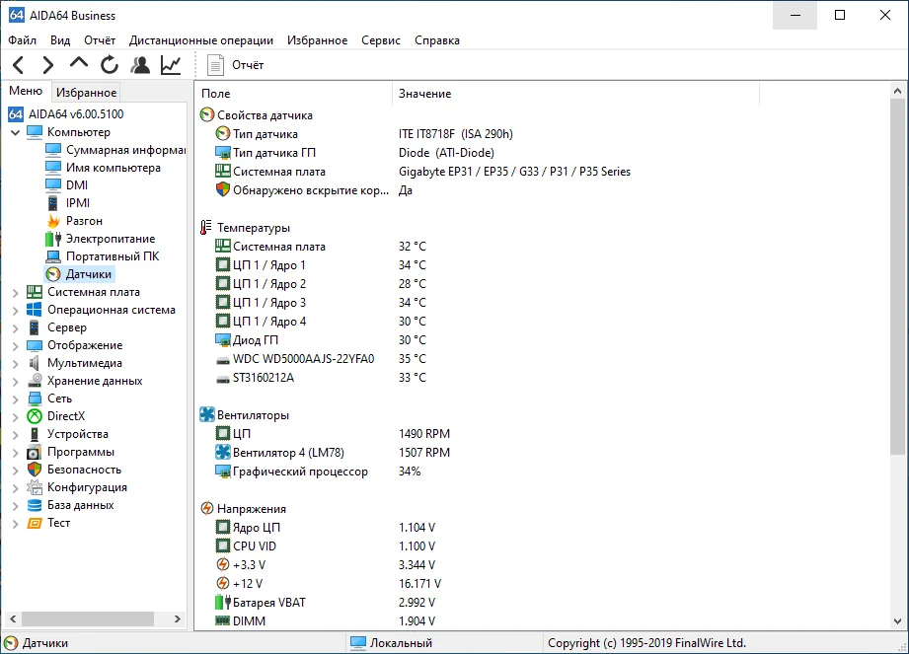Viewport: 909px width, 654px height.
Task: Open the Справка menu
Action: (x=437, y=40)
